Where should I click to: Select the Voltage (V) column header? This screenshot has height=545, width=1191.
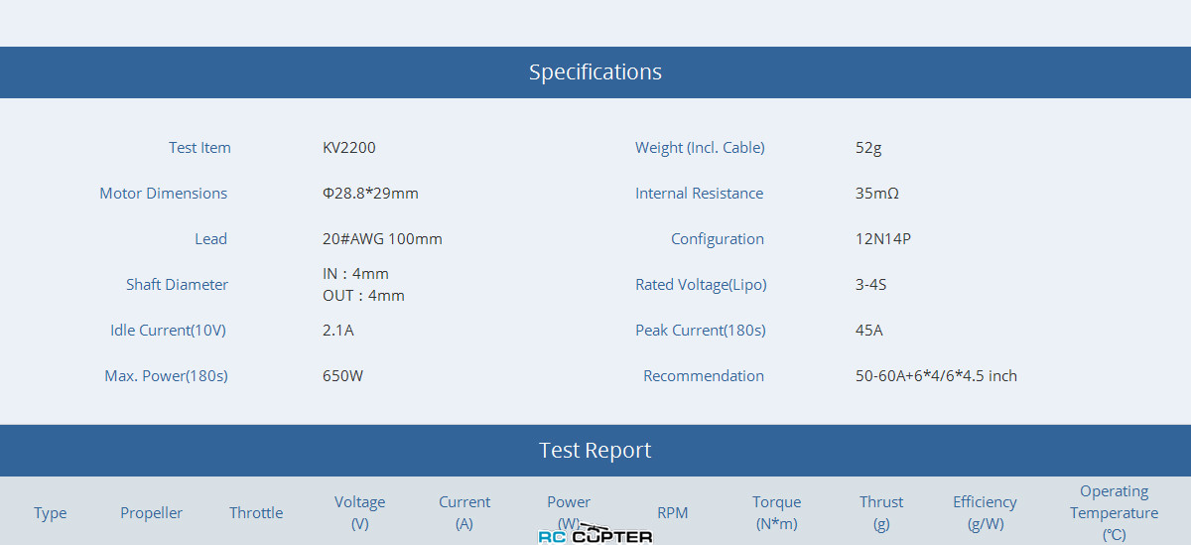point(359,512)
